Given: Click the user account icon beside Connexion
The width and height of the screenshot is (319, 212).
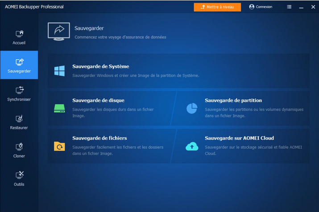Looking at the screenshot, I should tap(252, 7).
